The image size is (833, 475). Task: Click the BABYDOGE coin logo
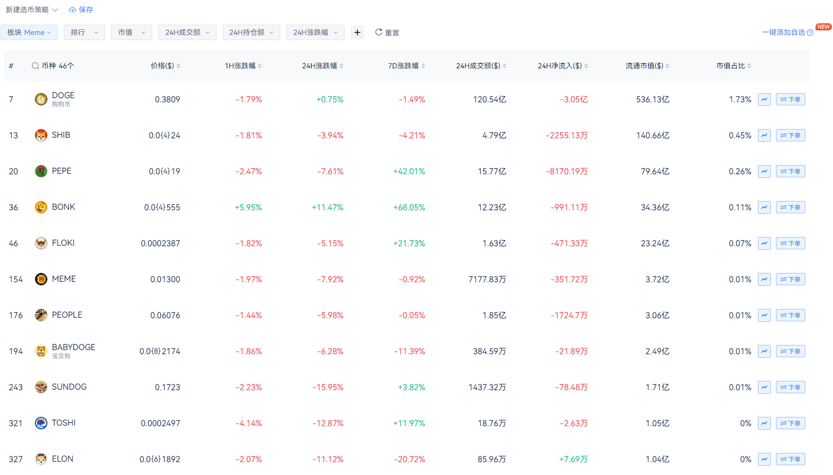click(41, 351)
